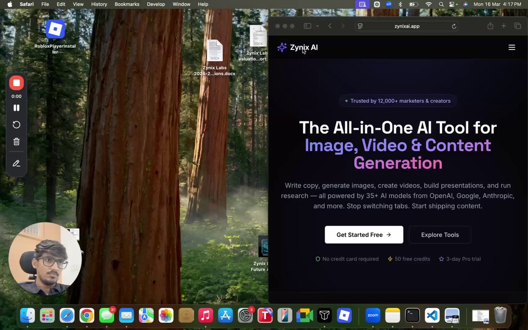
Task: Open the Bluetooth menu bar icon
Action: 401,4
